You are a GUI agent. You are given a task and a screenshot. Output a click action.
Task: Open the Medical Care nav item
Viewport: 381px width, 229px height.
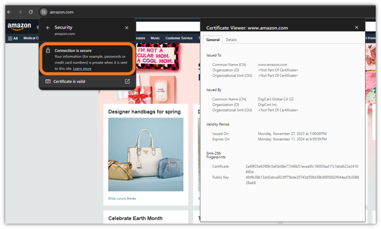[31, 38]
